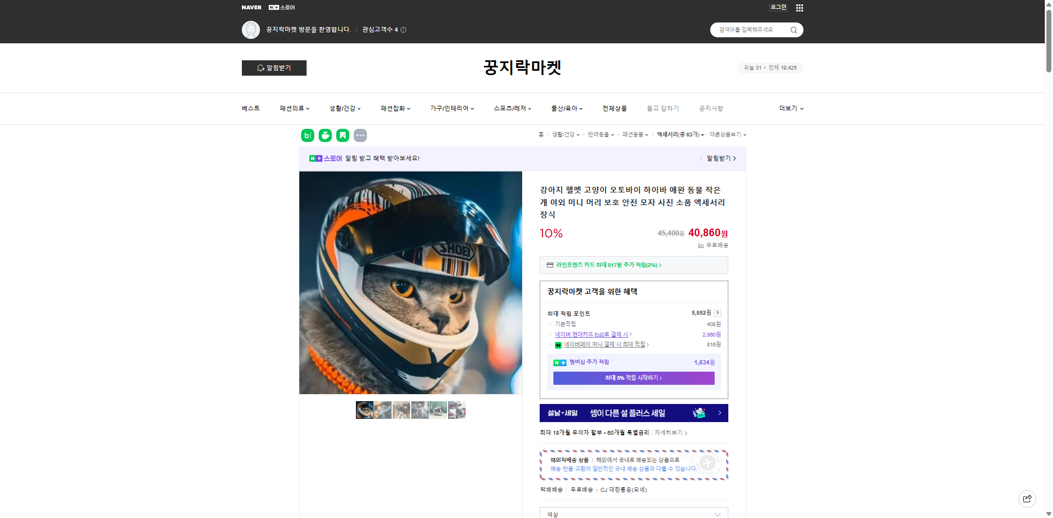Switch to the 베스트 tab
The image size is (1053, 518).
(250, 109)
